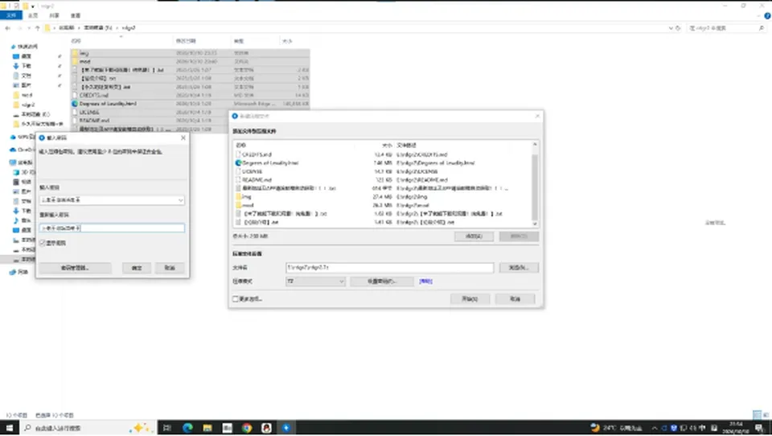Go back in File Explorer navigation

point(7,28)
